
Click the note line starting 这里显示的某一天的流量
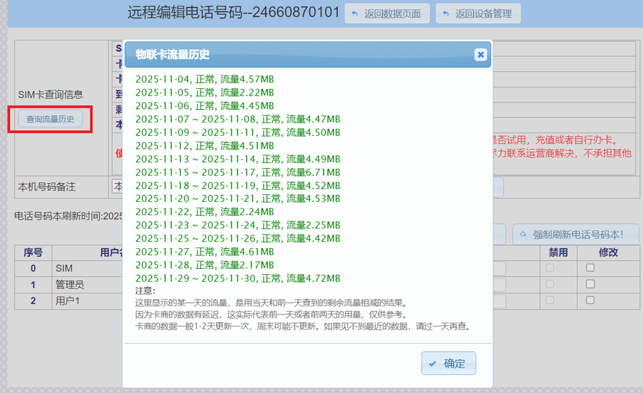point(271,303)
